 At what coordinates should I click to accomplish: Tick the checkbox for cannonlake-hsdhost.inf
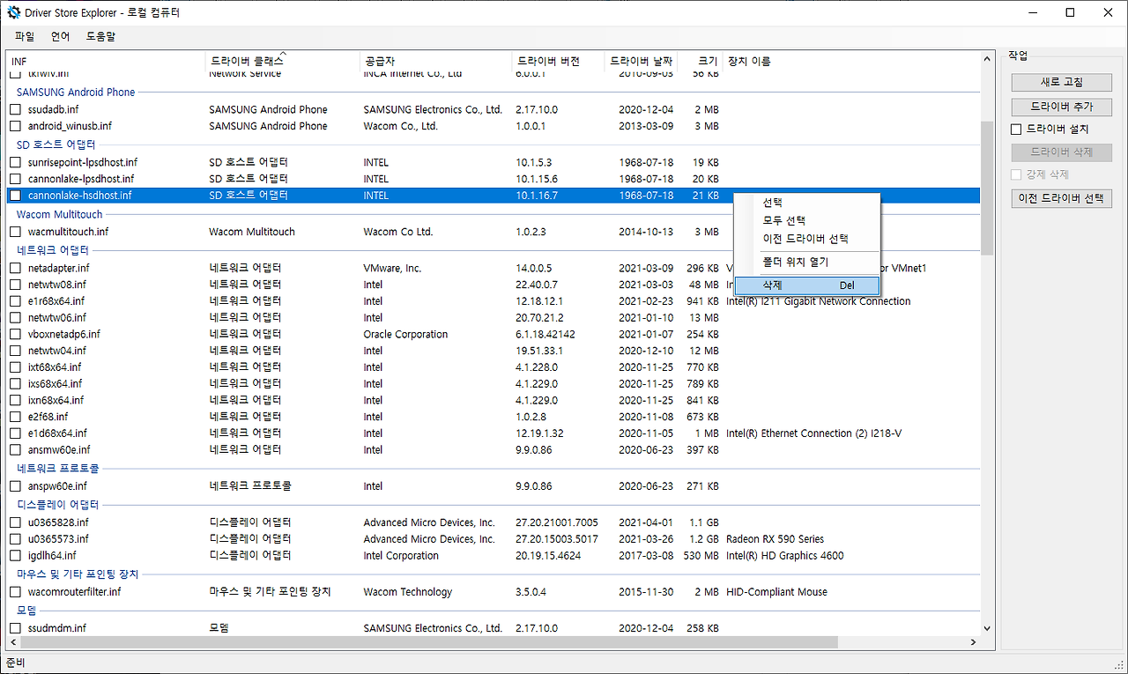click(x=15, y=196)
